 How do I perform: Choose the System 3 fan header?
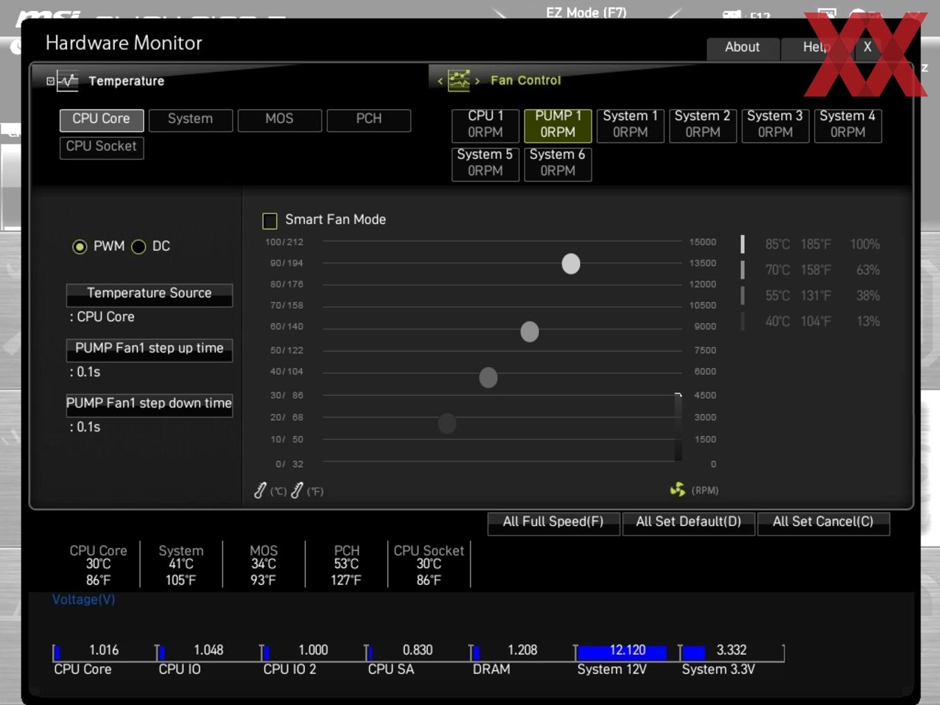775,125
